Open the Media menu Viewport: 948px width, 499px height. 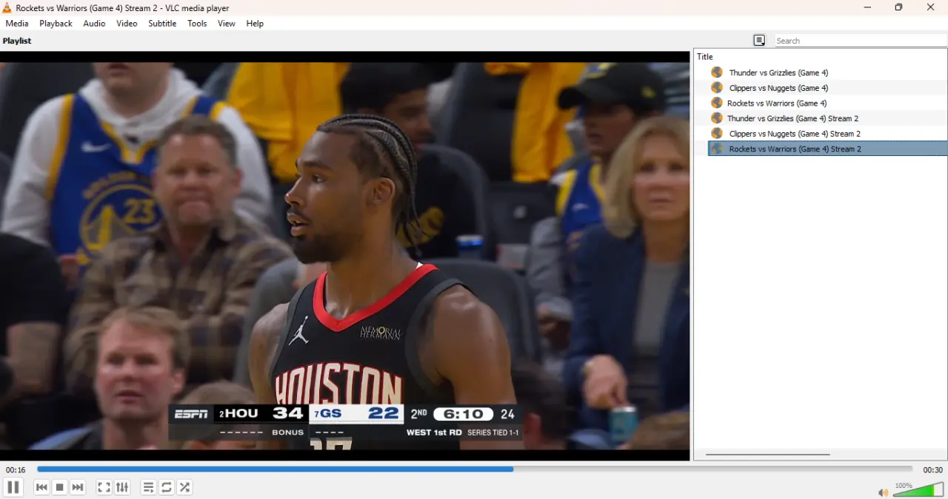tap(17, 24)
